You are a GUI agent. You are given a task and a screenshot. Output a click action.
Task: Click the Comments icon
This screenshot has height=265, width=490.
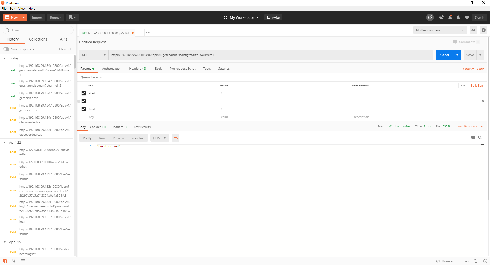point(455,42)
